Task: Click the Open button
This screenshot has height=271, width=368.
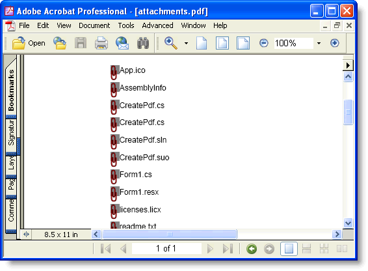Action: click(x=29, y=43)
